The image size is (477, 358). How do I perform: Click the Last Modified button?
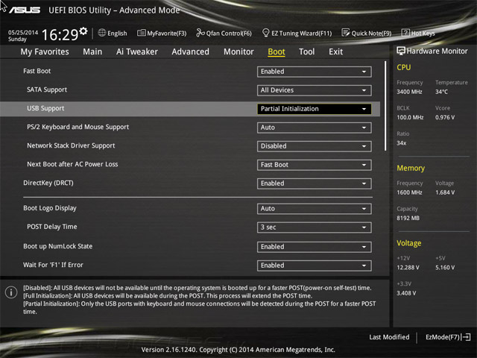point(389,337)
